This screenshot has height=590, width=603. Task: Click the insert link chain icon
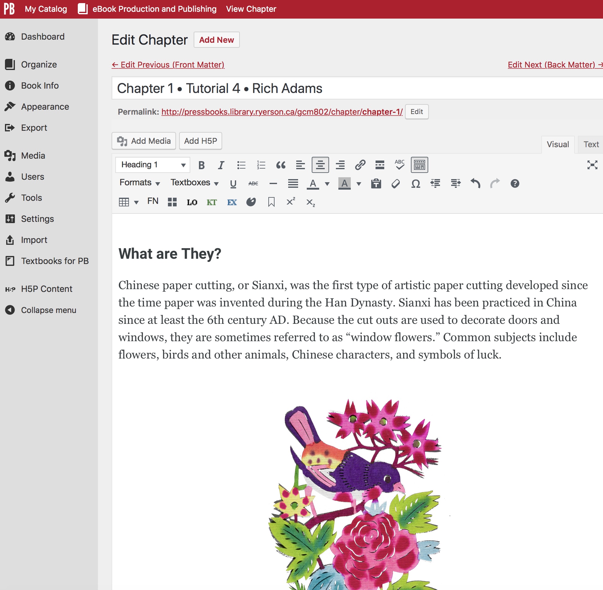coord(360,165)
